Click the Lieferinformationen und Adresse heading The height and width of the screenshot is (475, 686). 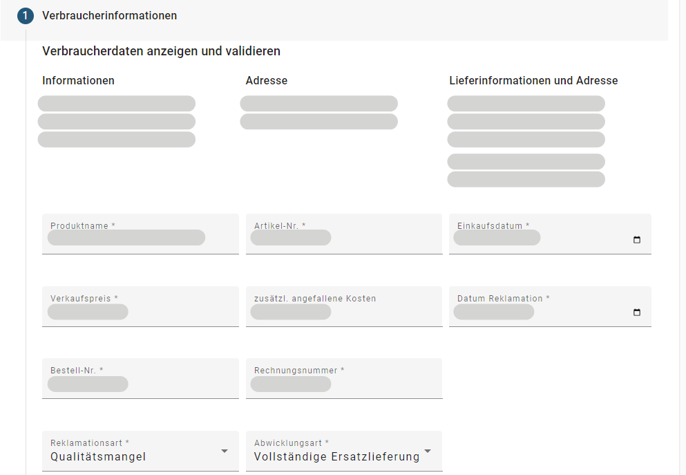pyautogui.click(x=533, y=80)
